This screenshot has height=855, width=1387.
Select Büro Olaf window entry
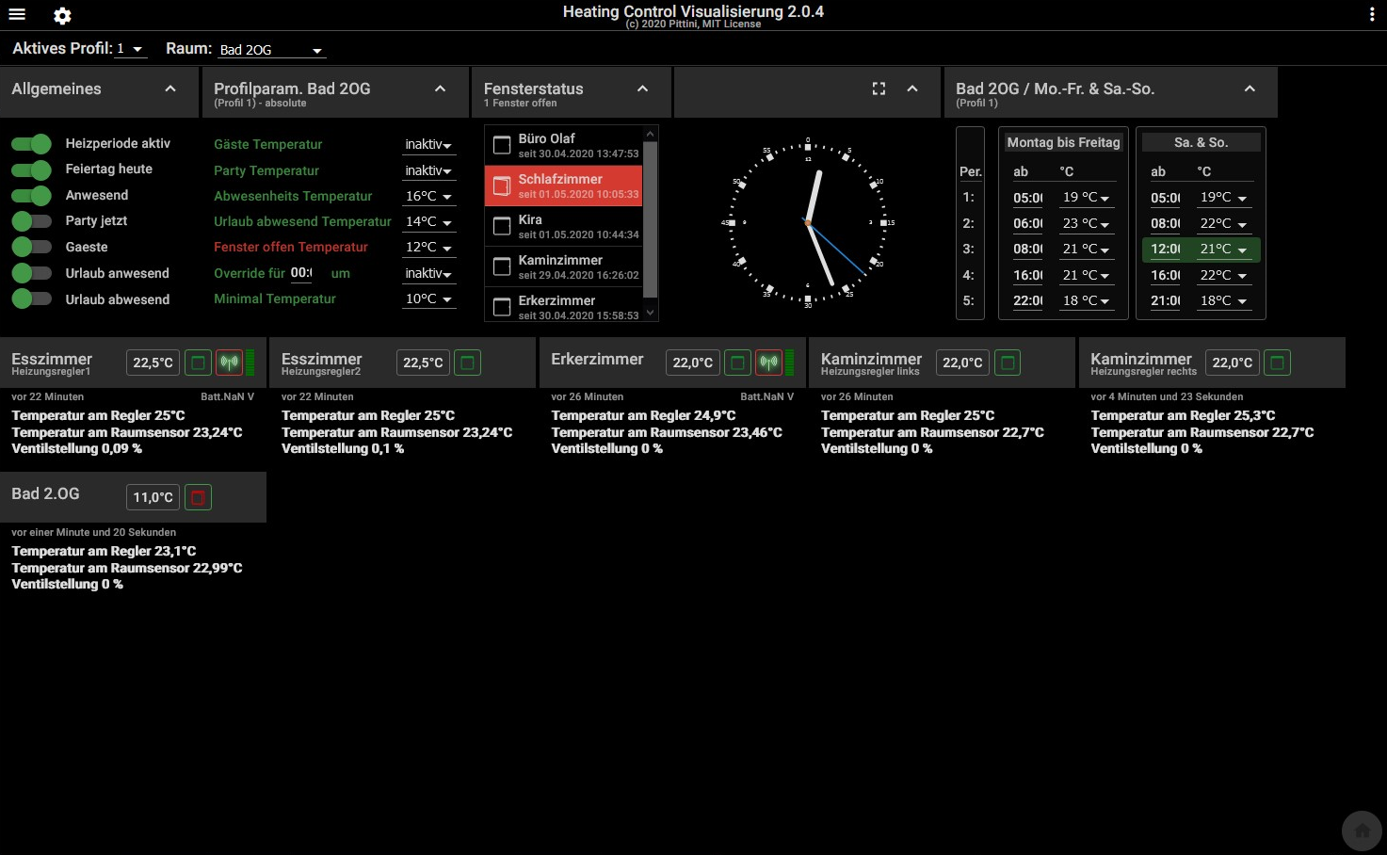click(563, 145)
